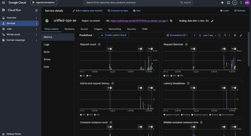The width and height of the screenshot is (251, 136).
Task: Click Connect to repo
Action: (118, 11)
